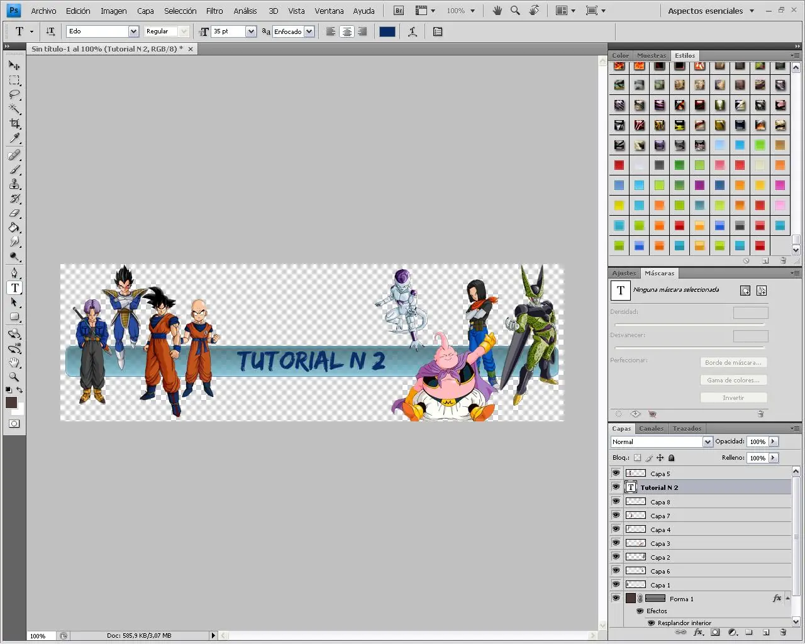Open the anti-aliasing dropdown showing Enfocado

[x=309, y=31]
